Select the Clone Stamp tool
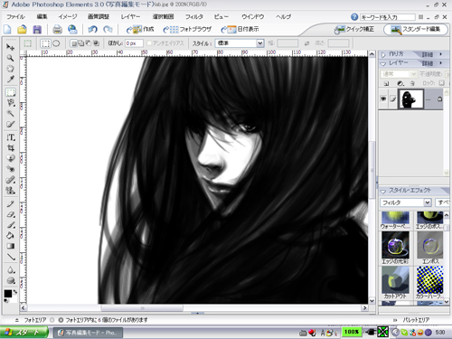The width and height of the screenshot is (452, 339). (x=11, y=190)
